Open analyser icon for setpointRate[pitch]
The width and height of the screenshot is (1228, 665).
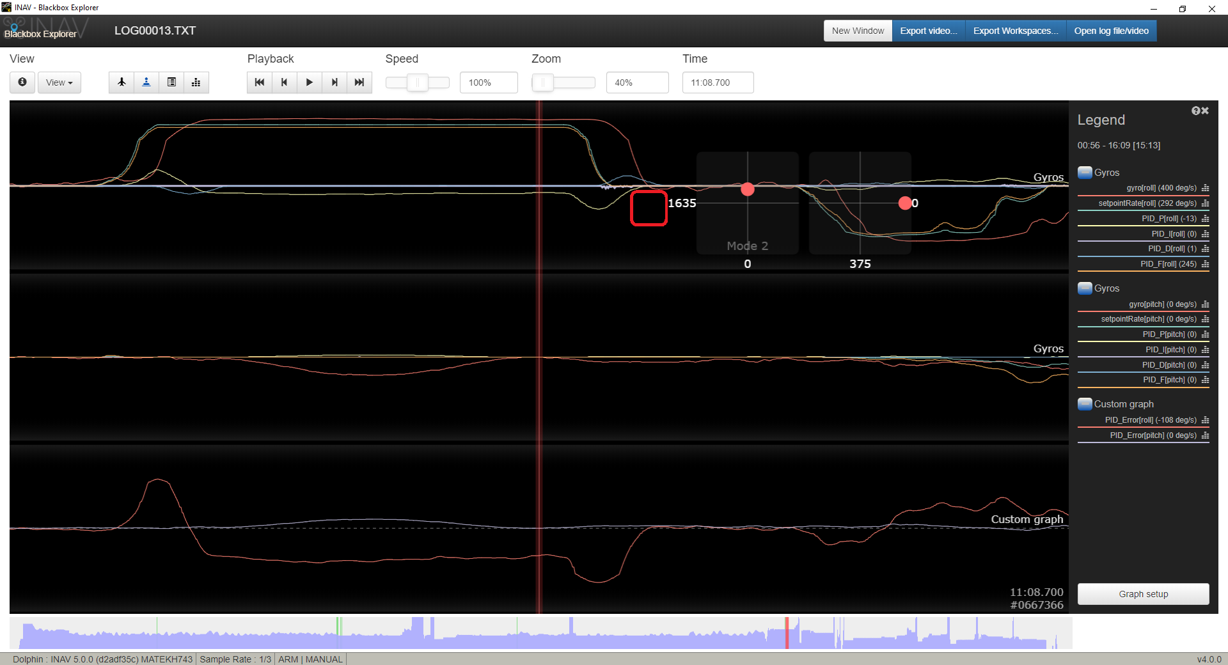(1206, 319)
